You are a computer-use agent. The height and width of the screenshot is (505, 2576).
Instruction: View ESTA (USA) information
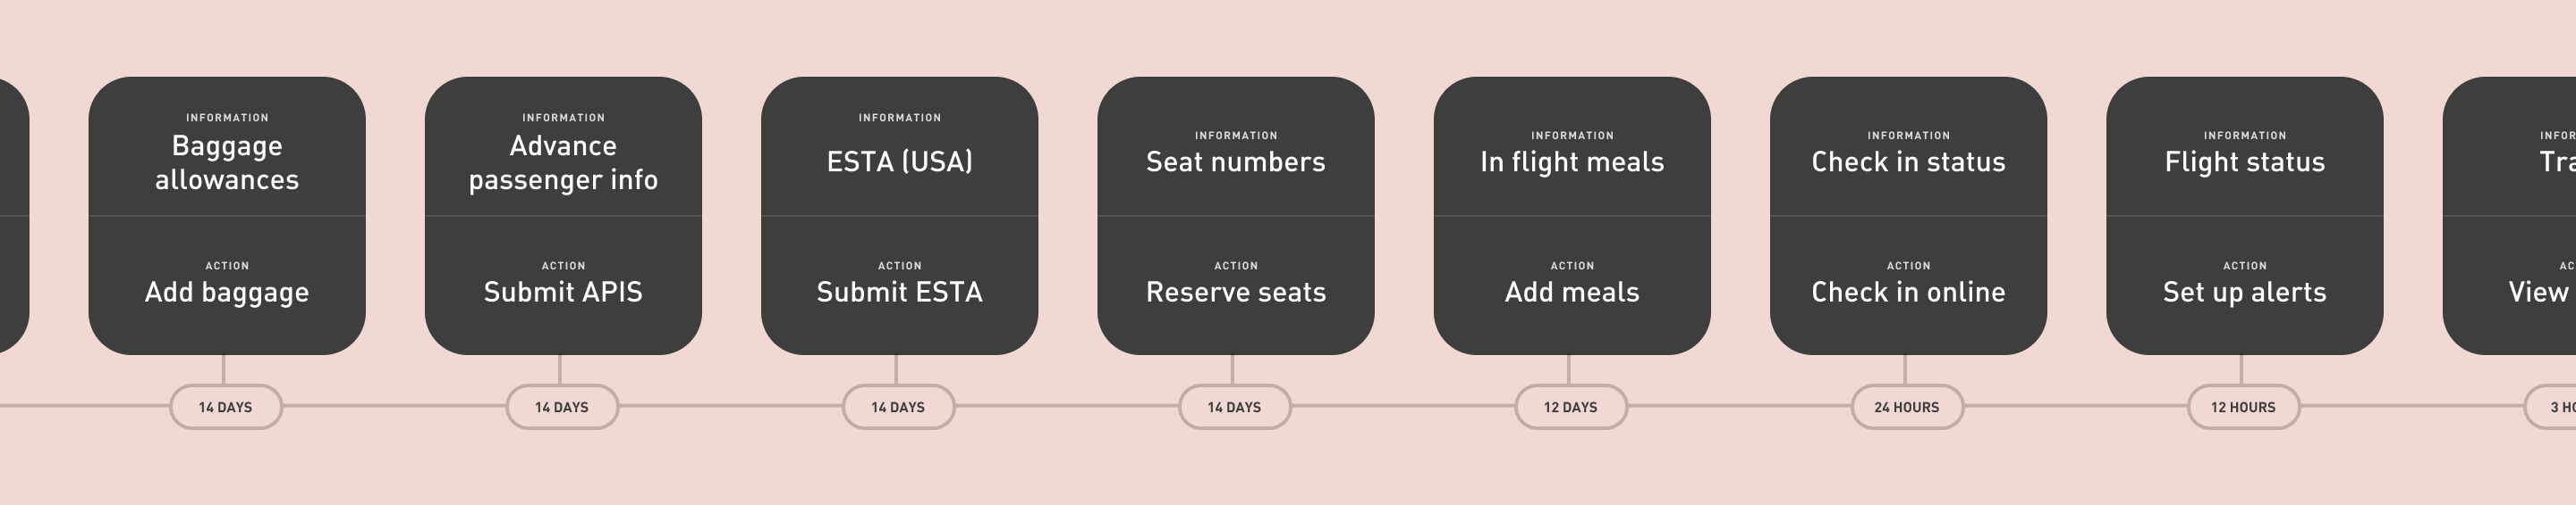tap(899, 161)
